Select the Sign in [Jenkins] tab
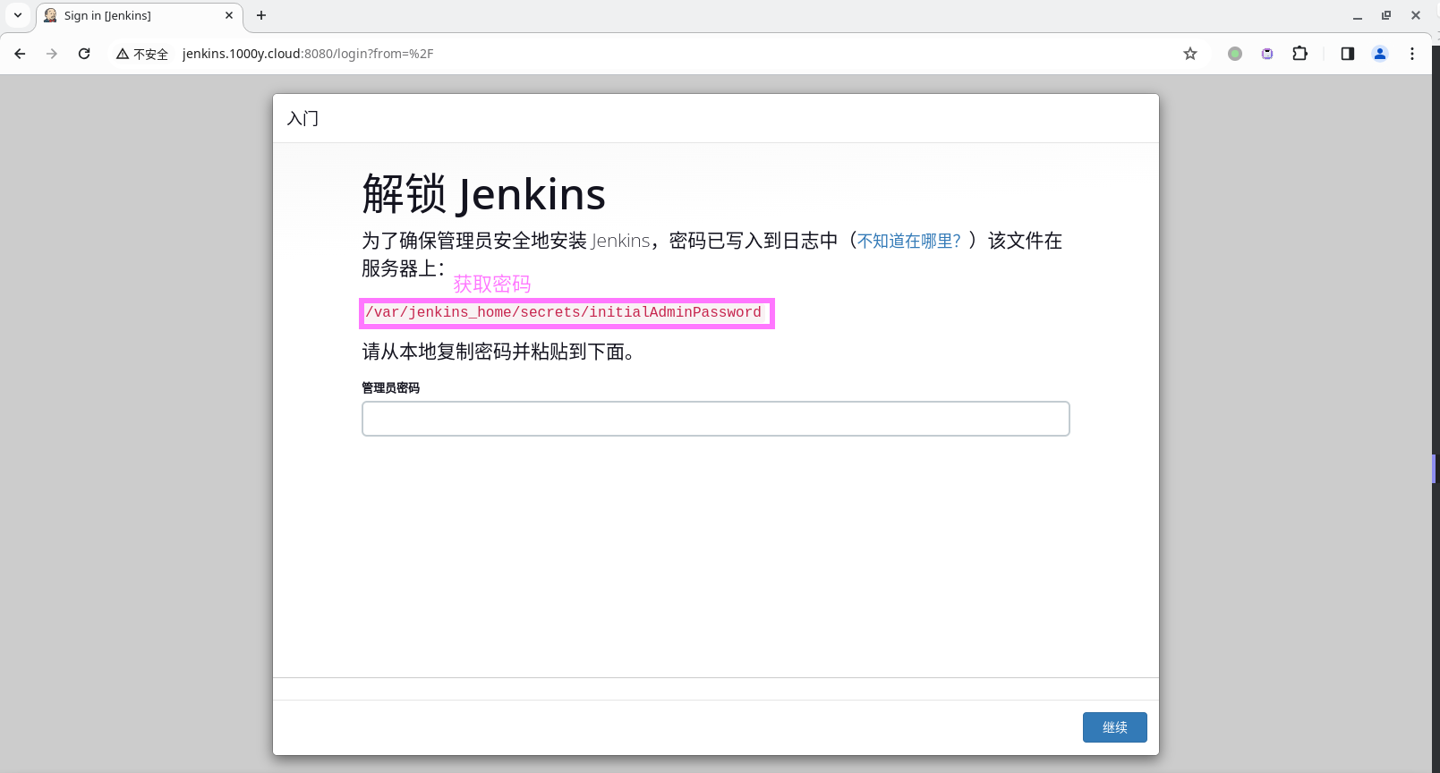 (139, 16)
